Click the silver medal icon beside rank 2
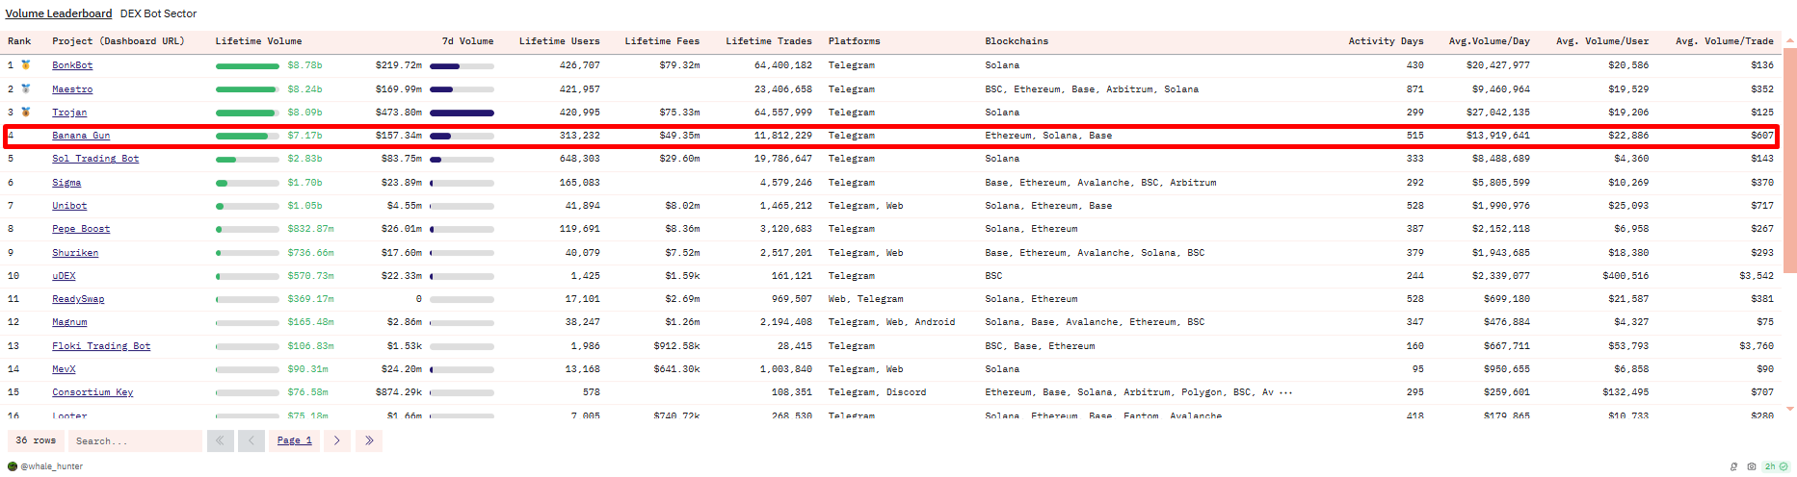This screenshot has height=477, width=1797. point(26,88)
